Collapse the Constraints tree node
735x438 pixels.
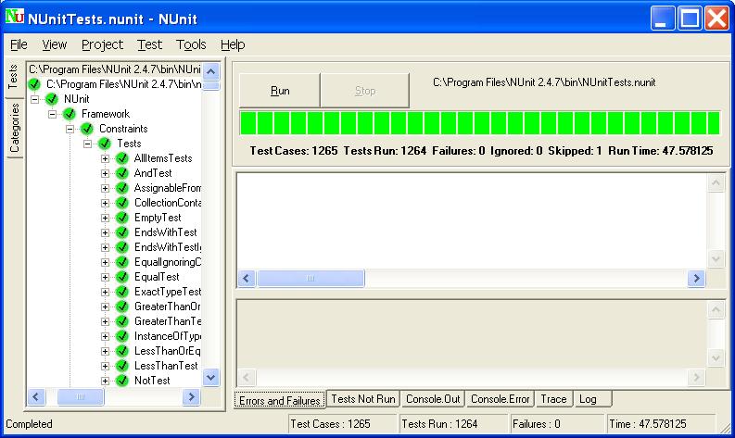(x=70, y=129)
